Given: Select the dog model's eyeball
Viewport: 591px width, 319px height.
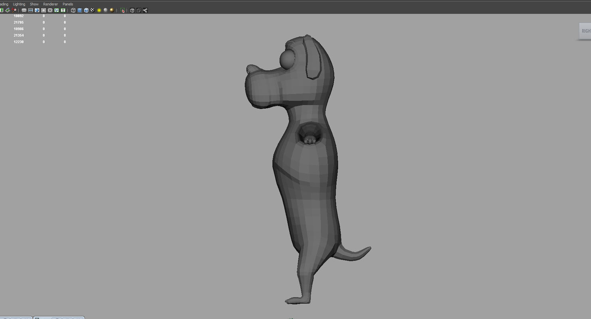Looking at the screenshot, I should [287, 60].
